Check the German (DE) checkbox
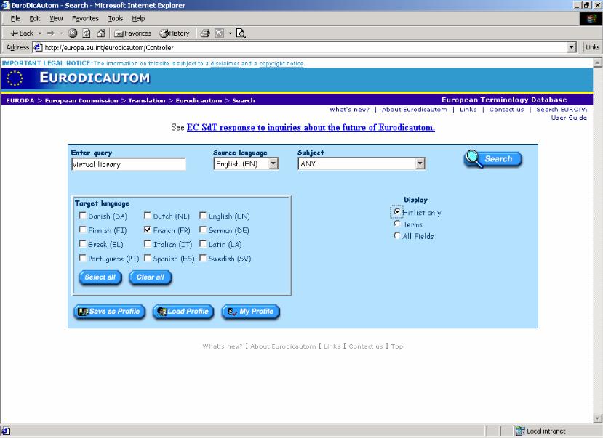The height and width of the screenshot is (438, 603). pyautogui.click(x=203, y=230)
